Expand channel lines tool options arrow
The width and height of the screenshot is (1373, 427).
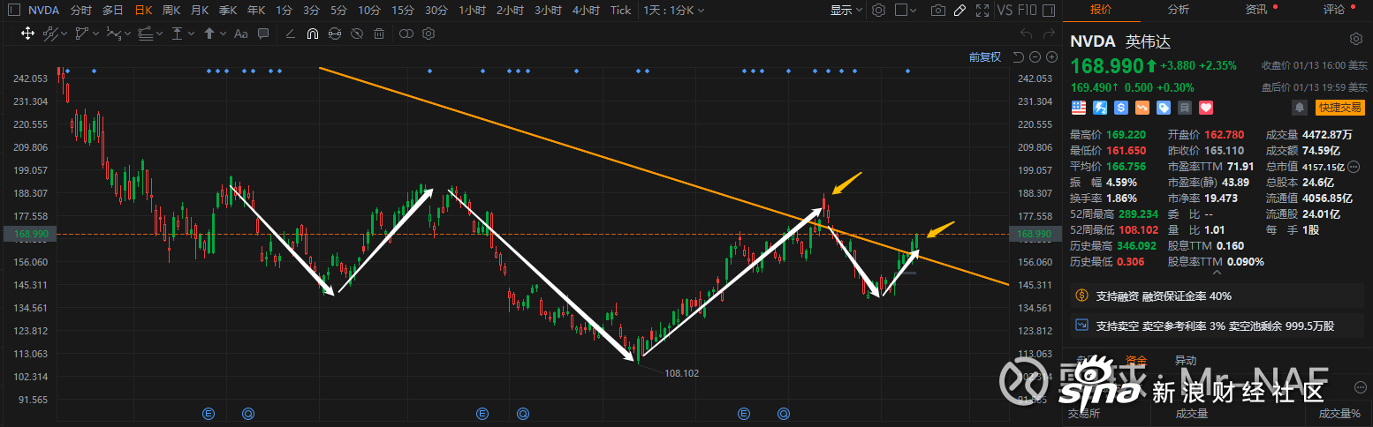pos(159,34)
